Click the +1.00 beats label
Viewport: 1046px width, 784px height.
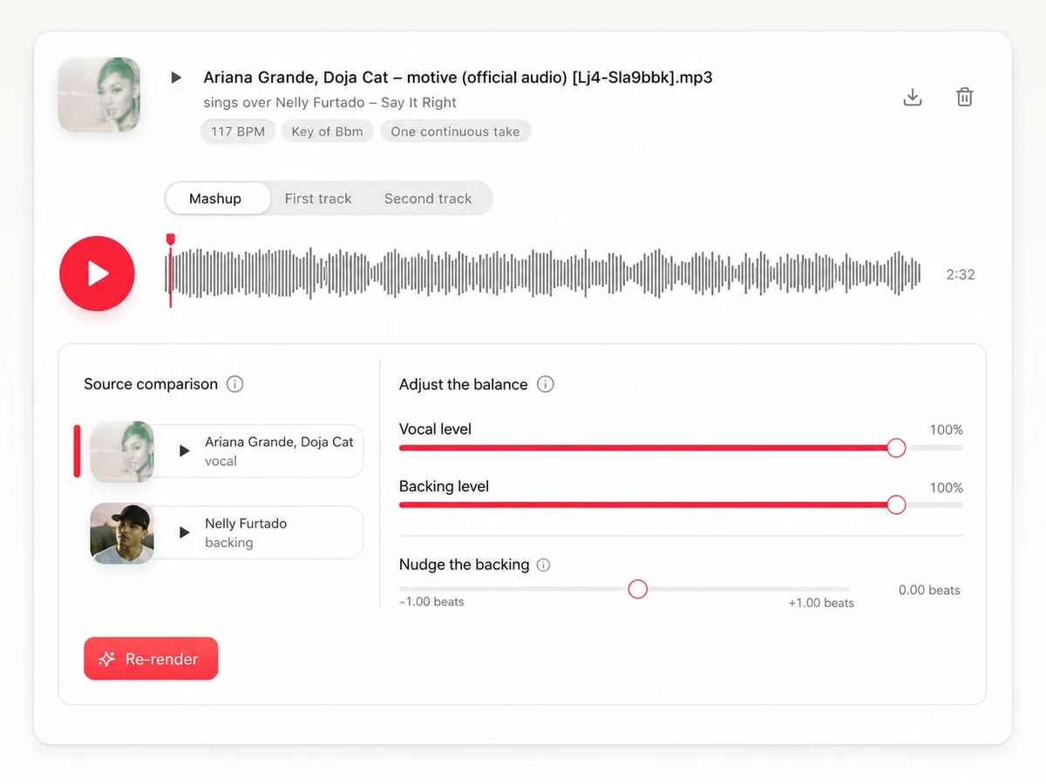click(821, 603)
